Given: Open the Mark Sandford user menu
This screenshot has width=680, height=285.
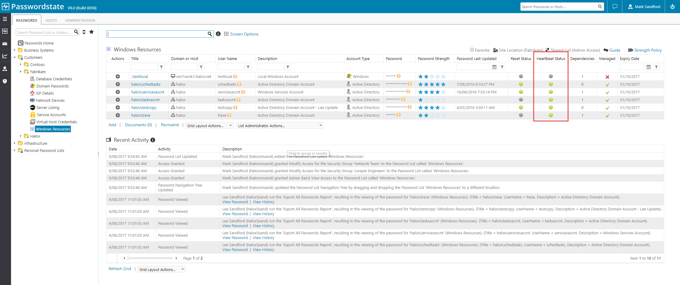Looking at the screenshot, I should pyautogui.click(x=644, y=7).
